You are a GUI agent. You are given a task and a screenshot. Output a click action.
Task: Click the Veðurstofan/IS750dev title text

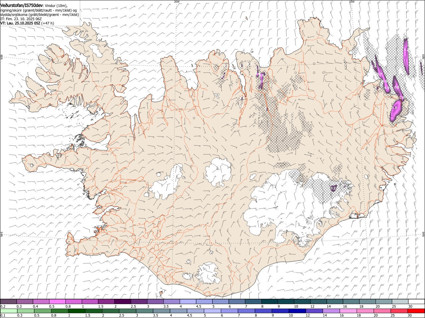pyautogui.click(x=22, y=5)
